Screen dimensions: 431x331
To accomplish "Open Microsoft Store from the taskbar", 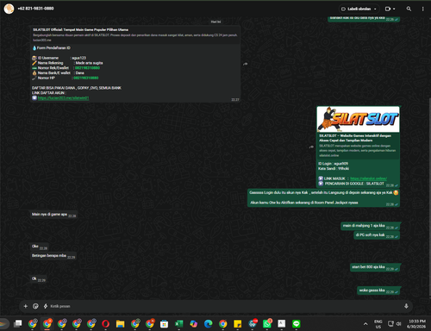I will [x=164, y=324].
